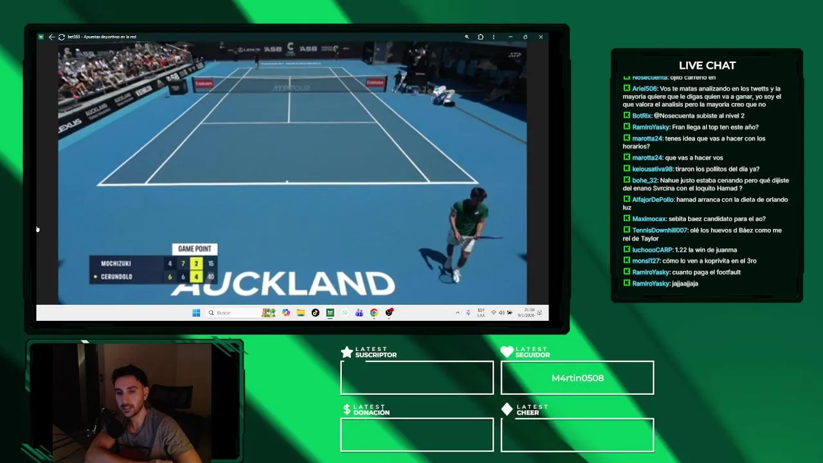823x463 pixels.
Task: Open the clock showing 21:50
Action: pyautogui.click(x=525, y=313)
